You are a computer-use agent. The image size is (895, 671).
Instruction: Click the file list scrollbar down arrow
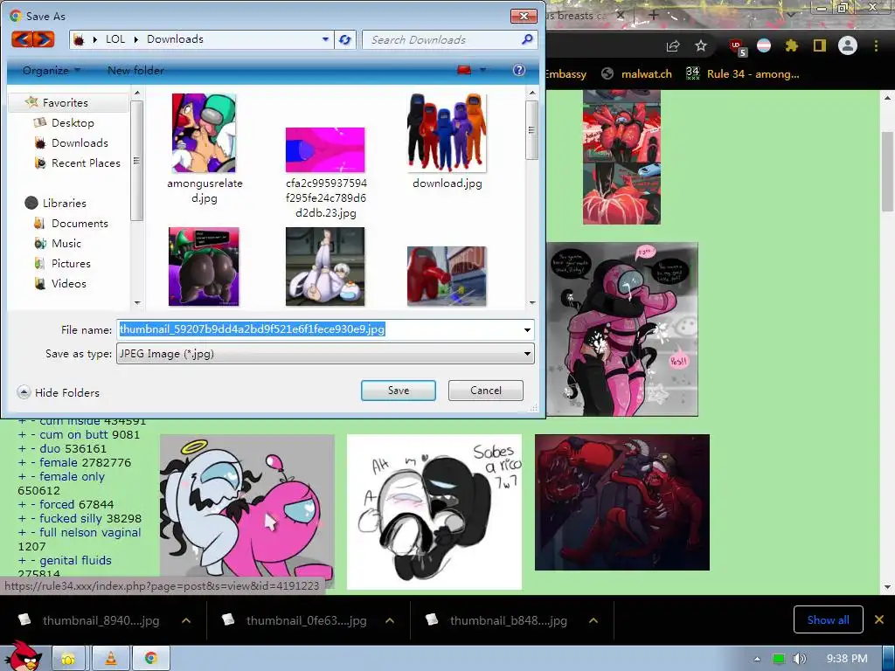pos(532,303)
